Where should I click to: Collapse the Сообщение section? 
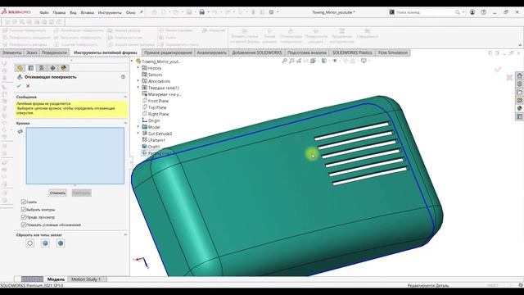pyautogui.click(x=125, y=97)
